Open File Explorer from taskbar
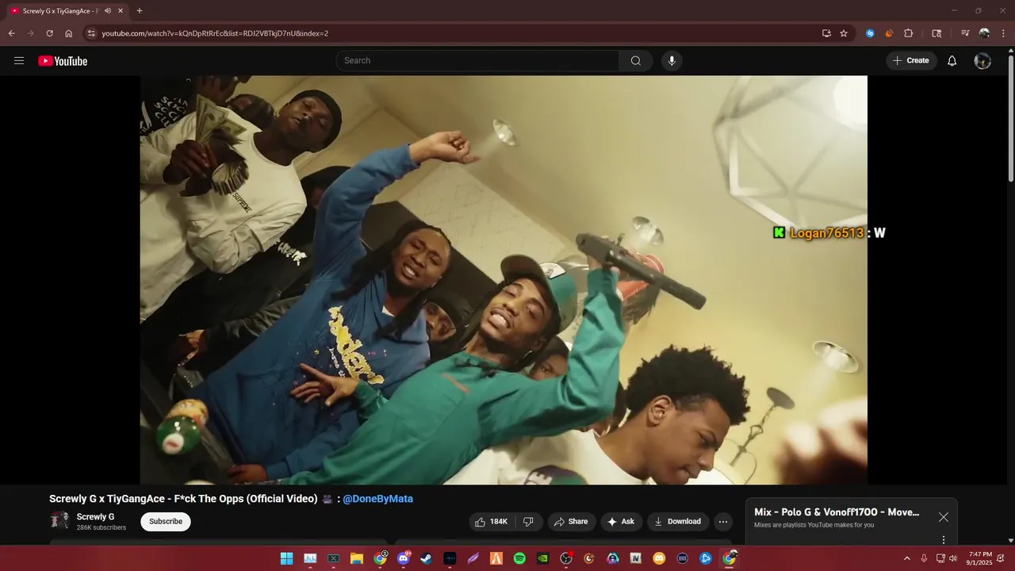 [357, 558]
